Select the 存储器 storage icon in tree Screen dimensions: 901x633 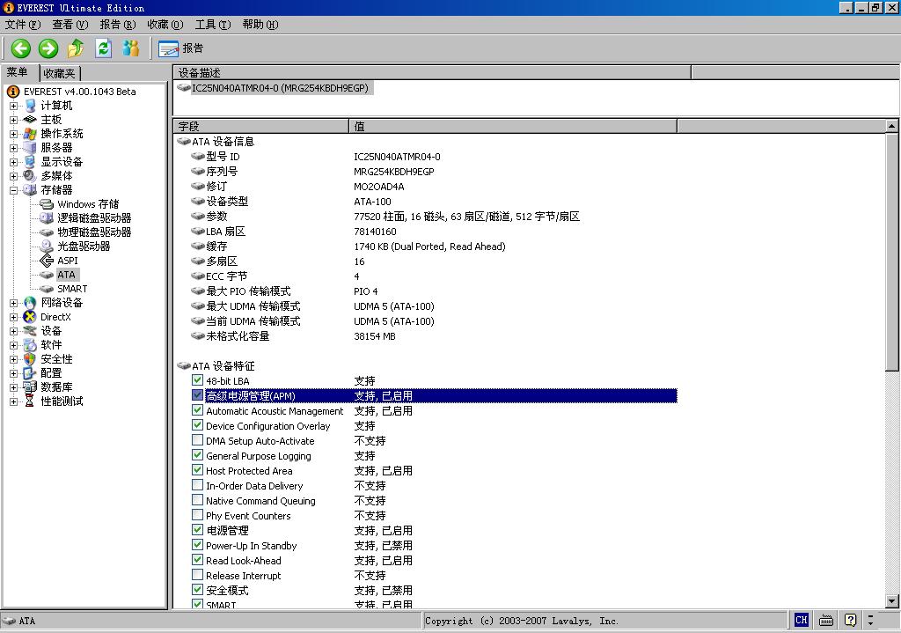tap(31, 190)
